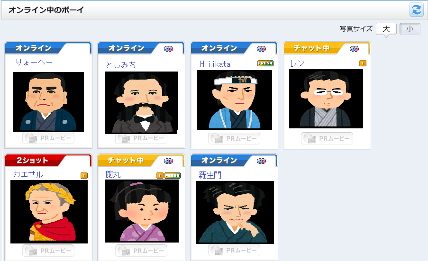Click 羅生門's thinking pose portrait

tap(235, 213)
